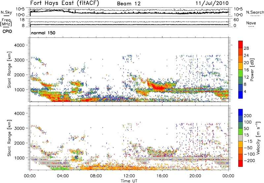Click the 20:00 time tick label
The image size is (264, 183).
click(195, 176)
